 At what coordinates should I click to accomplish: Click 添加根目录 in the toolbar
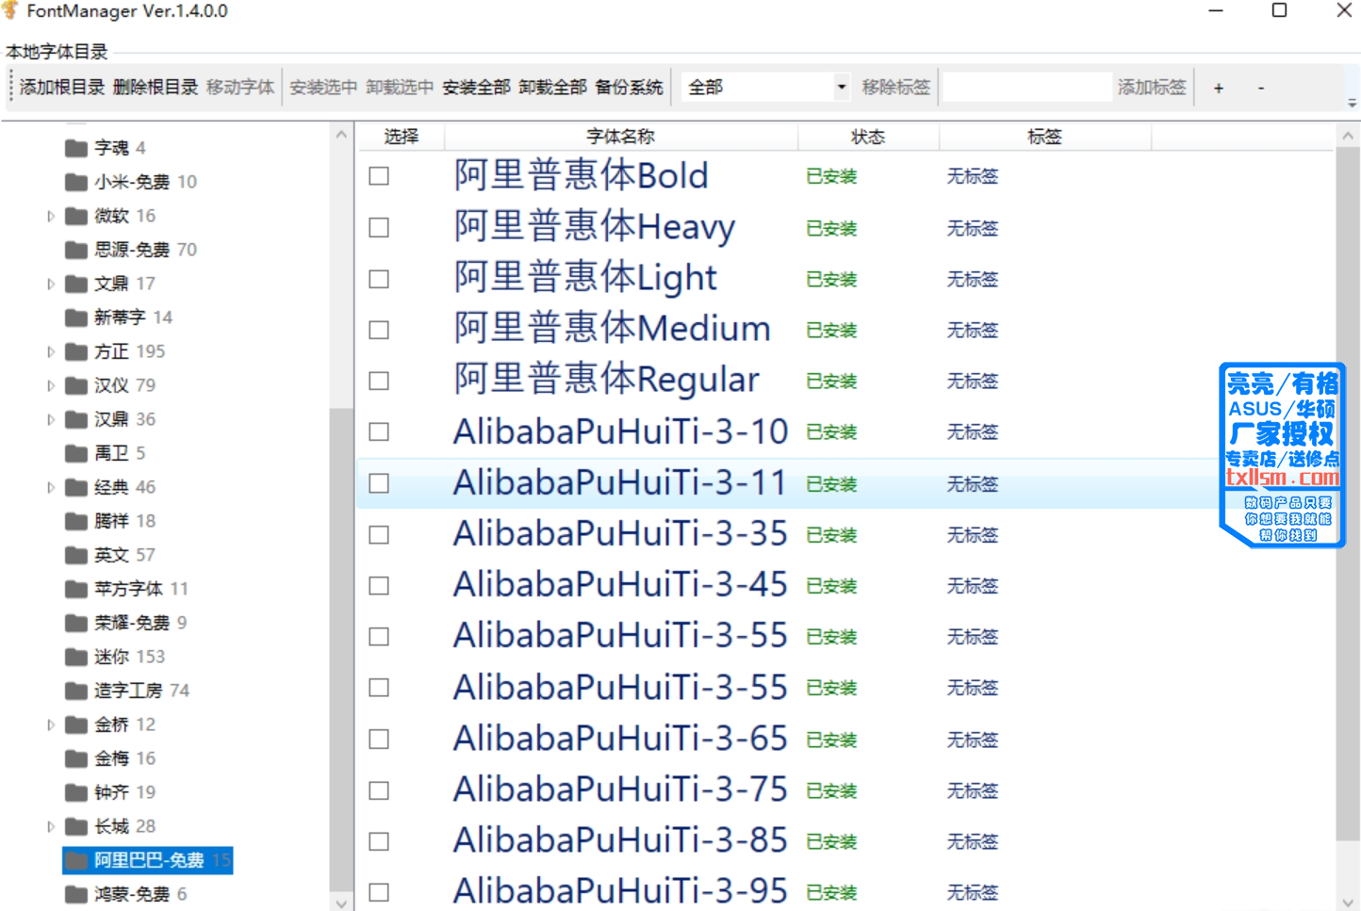click(x=62, y=88)
